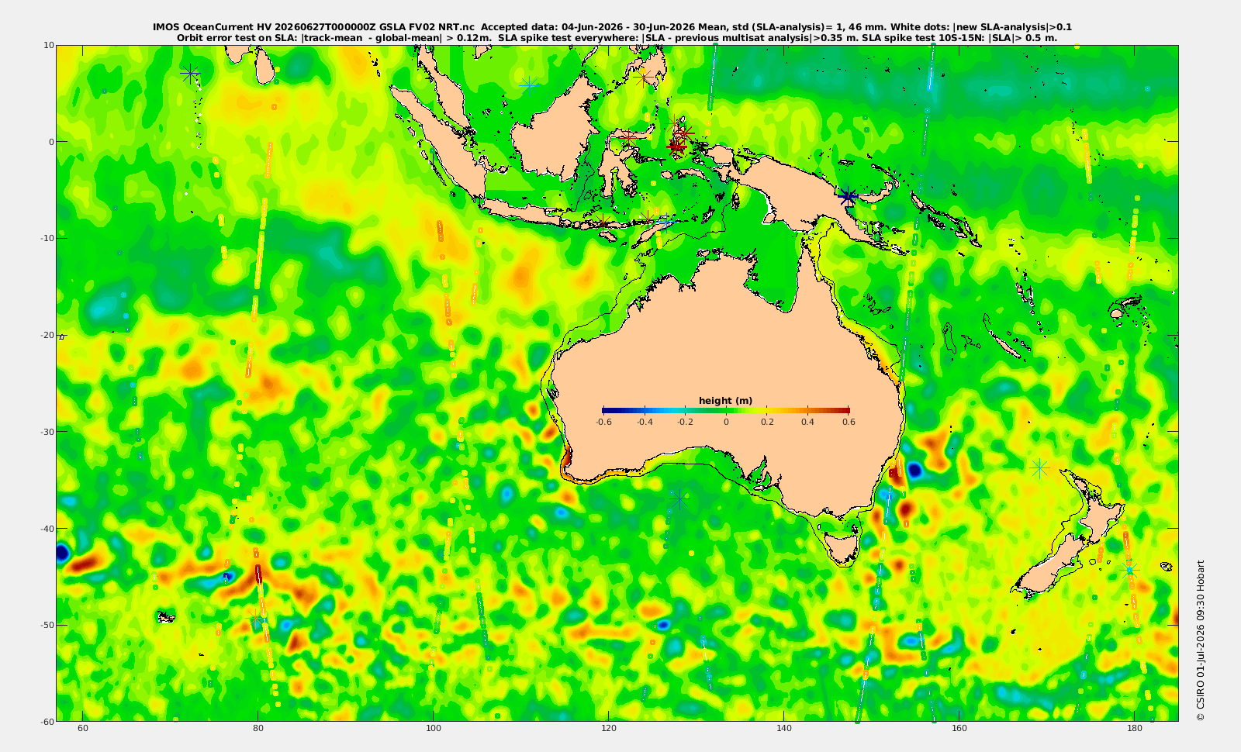Click the green star near 80E, 50S

click(257, 619)
